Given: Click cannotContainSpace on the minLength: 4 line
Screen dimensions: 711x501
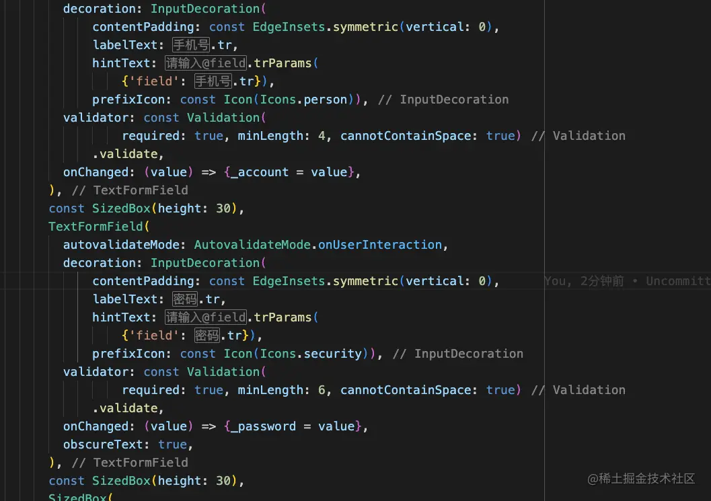Looking at the screenshot, I should click(x=406, y=136).
